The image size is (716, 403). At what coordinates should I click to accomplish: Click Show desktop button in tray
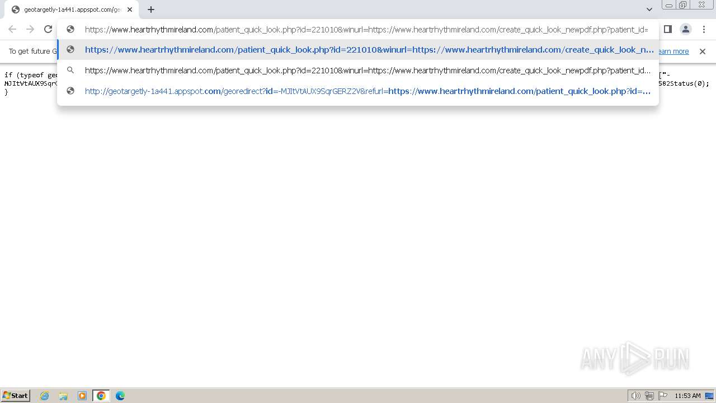tap(710, 396)
